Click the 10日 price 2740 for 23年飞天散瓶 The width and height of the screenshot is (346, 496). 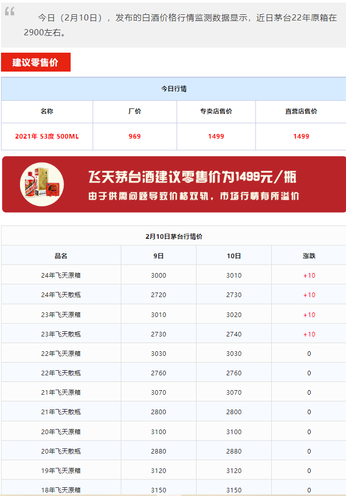[233, 334]
